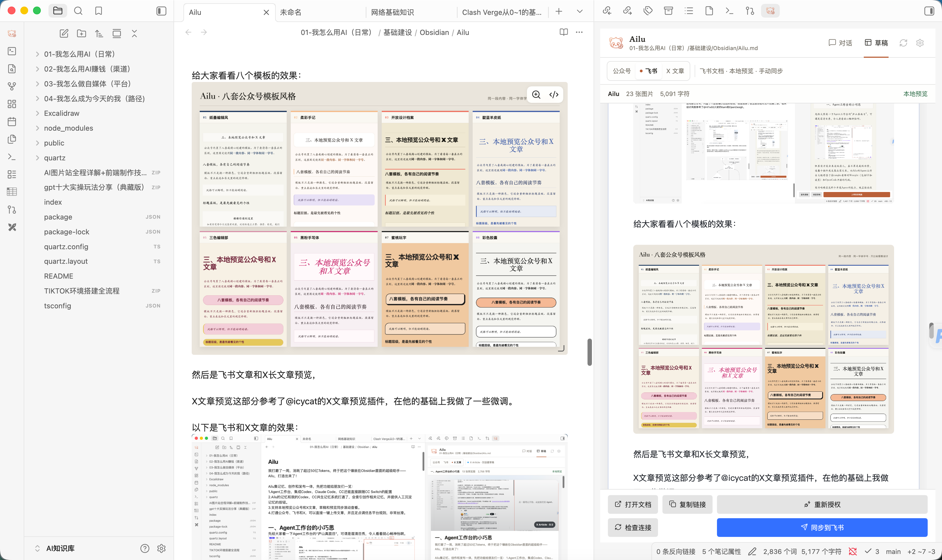The height and width of the screenshot is (560, 942).
Task: Toggle reading view with book icon
Action: click(x=564, y=32)
